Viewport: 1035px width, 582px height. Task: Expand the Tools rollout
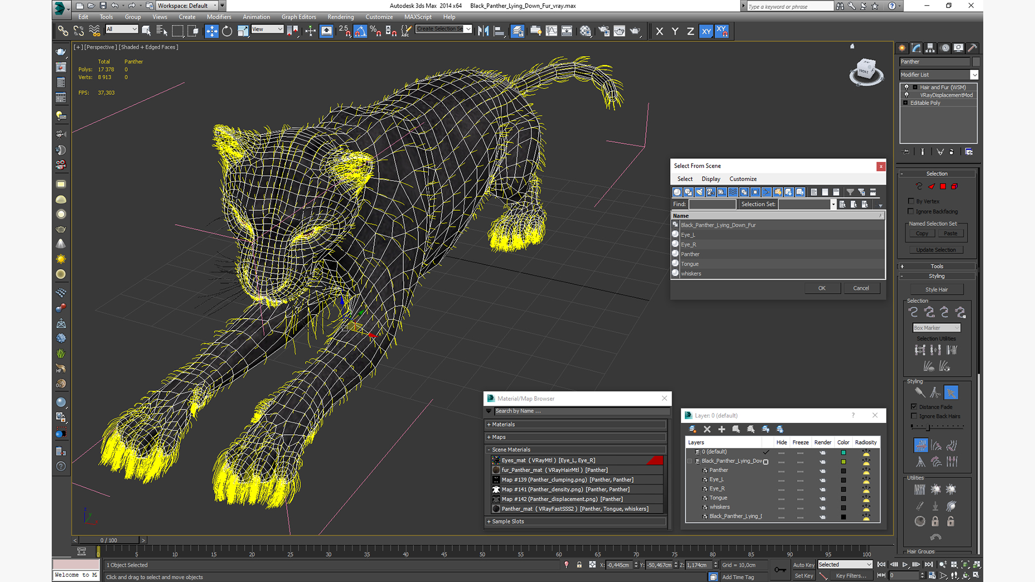click(x=937, y=266)
